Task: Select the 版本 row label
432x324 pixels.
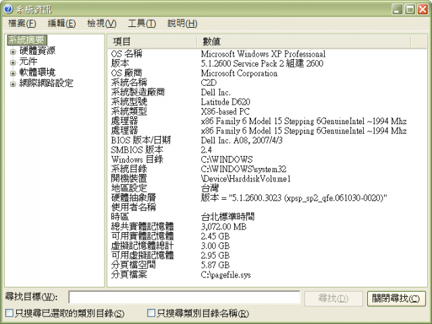Action: 120,63
